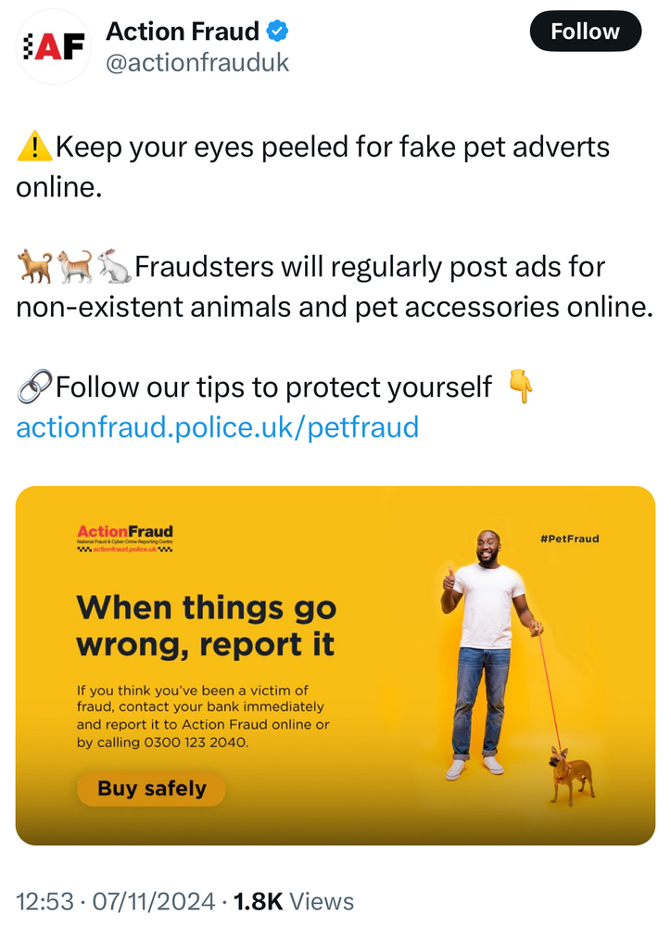The height and width of the screenshot is (927, 671).
Task: Open the actionfraud.police.uk/petfraud link
Action: pyautogui.click(x=217, y=426)
